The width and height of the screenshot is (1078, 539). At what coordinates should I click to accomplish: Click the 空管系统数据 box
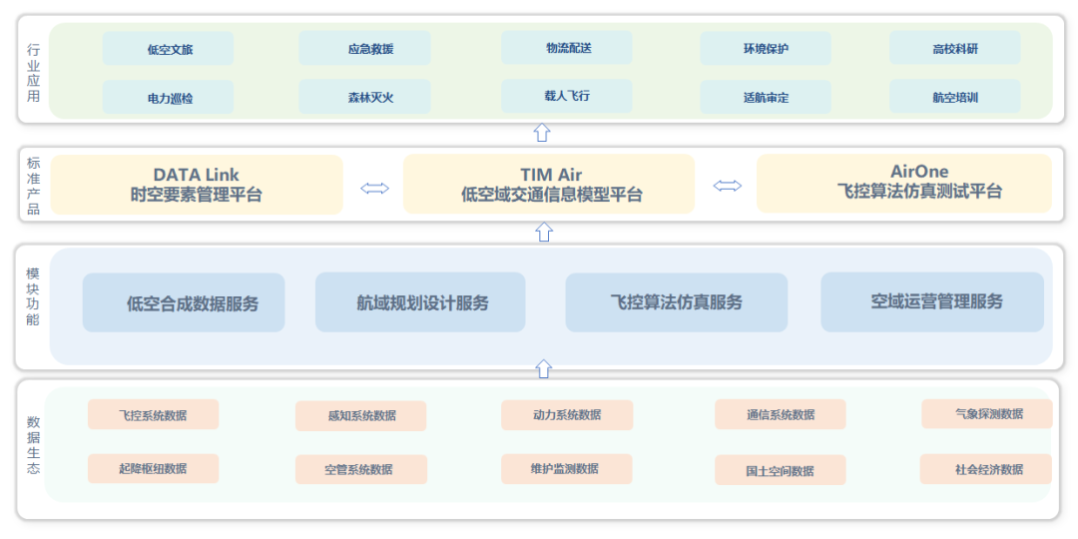pos(361,469)
